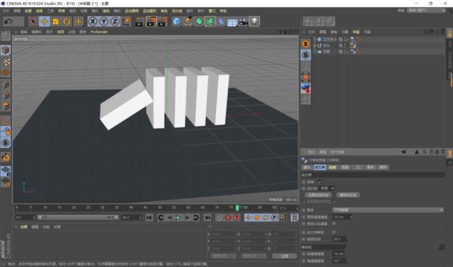Select the Move tool

[45, 22]
